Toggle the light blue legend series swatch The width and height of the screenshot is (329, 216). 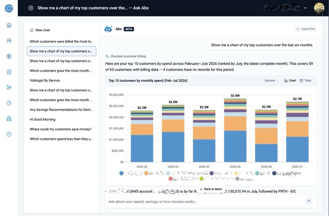click(168, 173)
